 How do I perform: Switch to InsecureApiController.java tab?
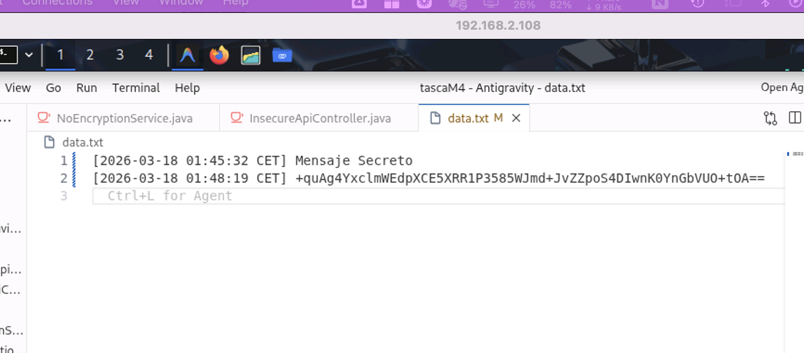point(319,118)
